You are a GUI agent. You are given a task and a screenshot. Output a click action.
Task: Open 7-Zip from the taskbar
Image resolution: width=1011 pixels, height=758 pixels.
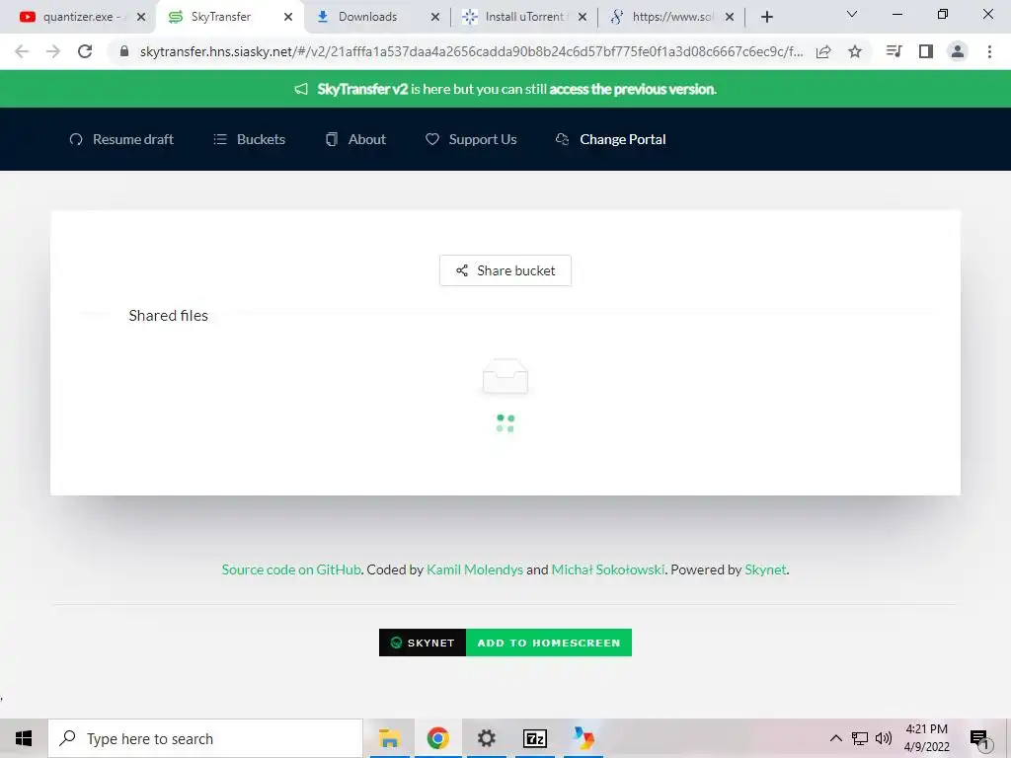point(535,738)
